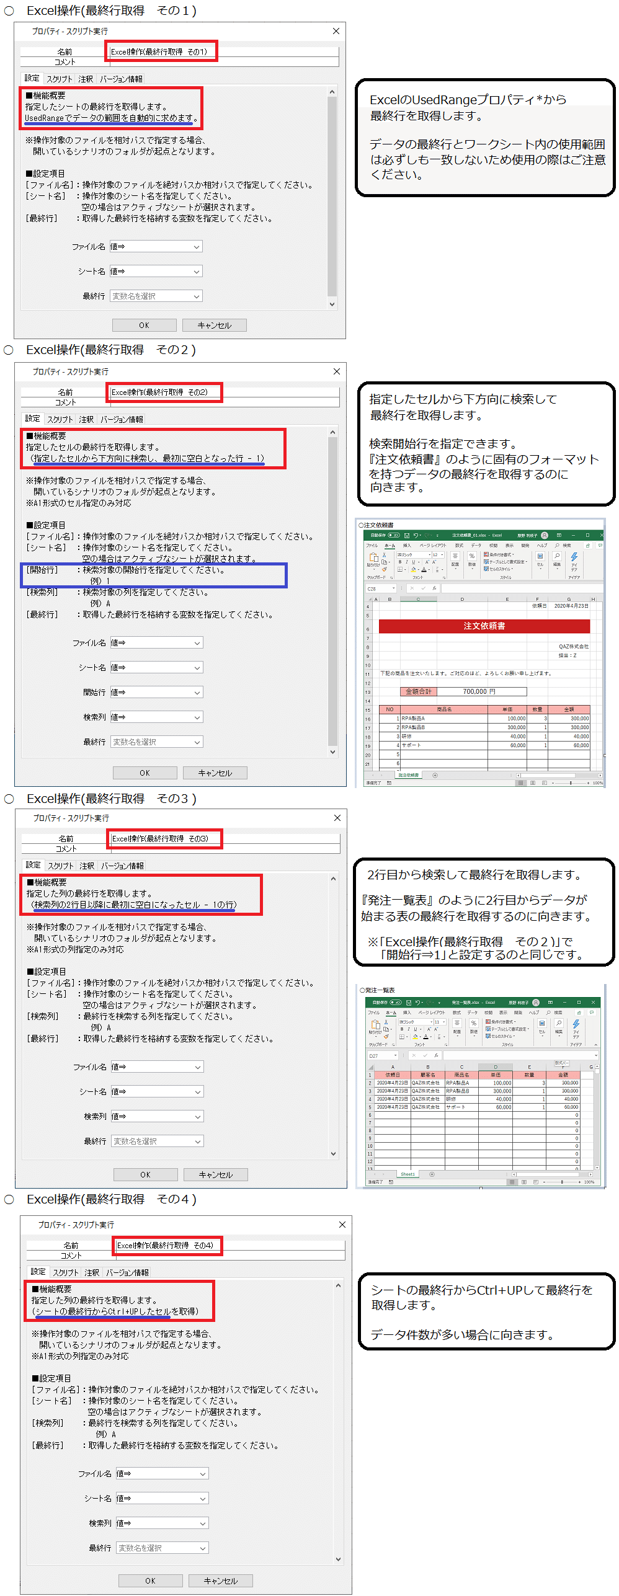Open スクリプト tab in その1 dialog

(x=60, y=79)
